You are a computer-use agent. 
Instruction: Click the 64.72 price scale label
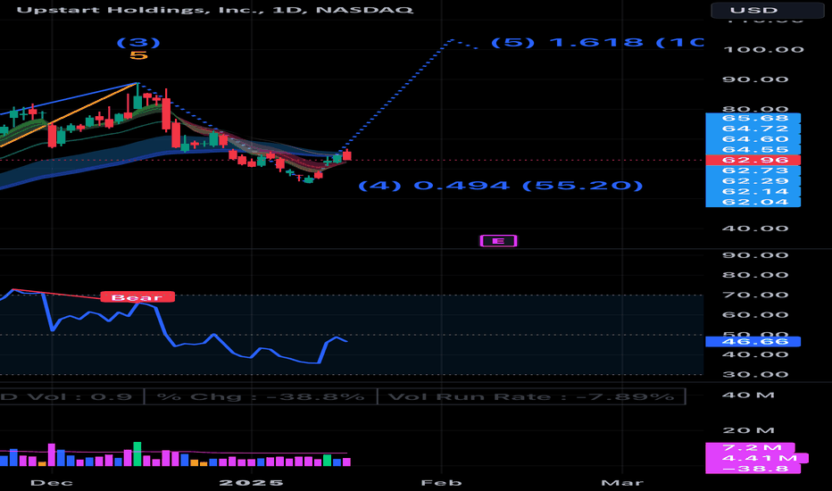(753, 129)
